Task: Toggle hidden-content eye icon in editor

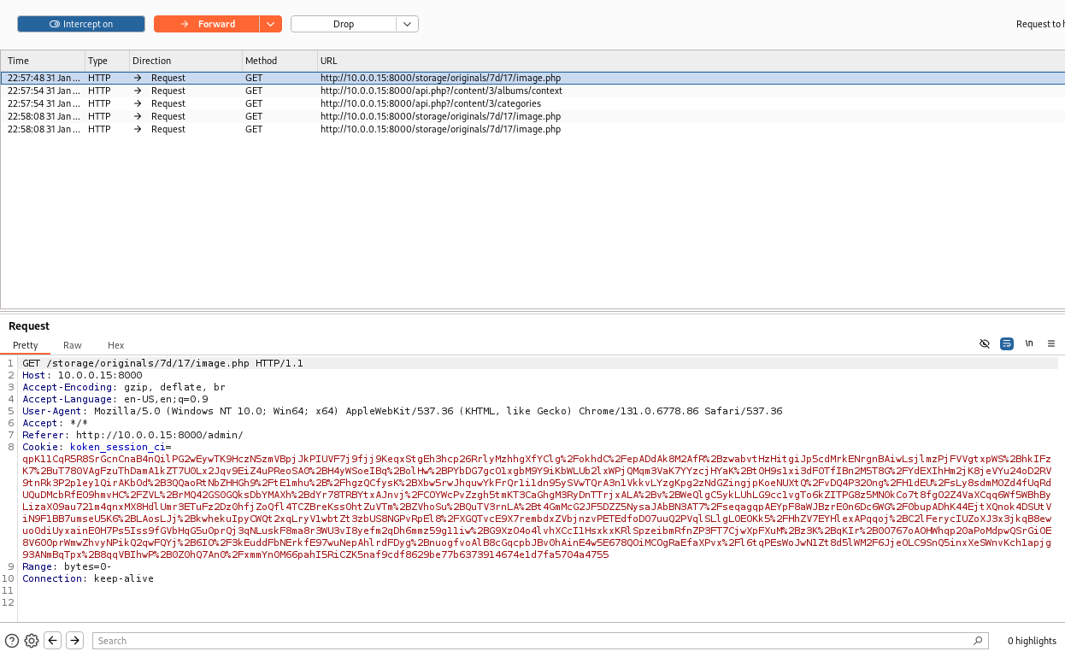Action: [985, 343]
